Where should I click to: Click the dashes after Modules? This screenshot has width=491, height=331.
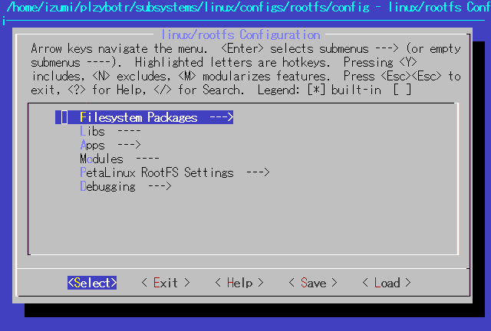147,159
